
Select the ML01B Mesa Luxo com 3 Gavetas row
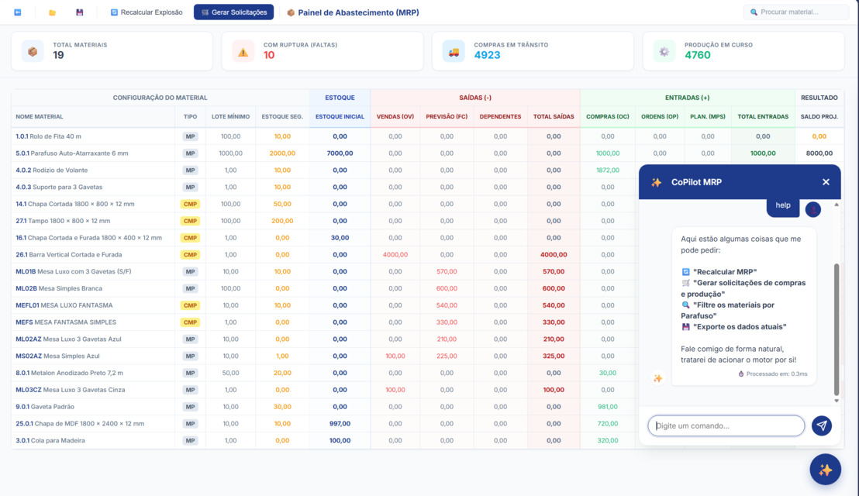pyautogui.click(x=74, y=271)
